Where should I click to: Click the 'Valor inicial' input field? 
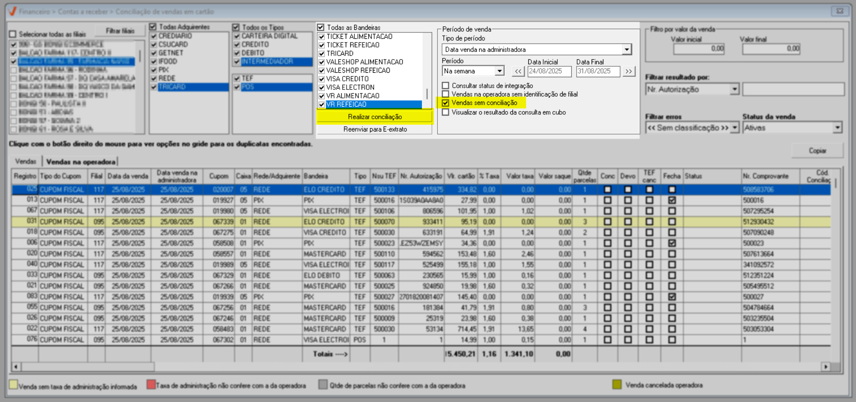[699, 49]
